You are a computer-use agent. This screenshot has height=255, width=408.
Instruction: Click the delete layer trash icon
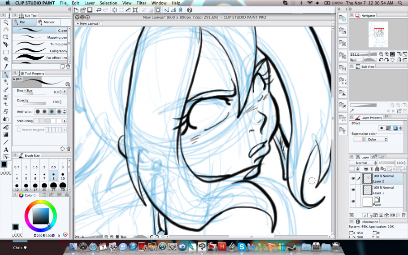[x=404, y=215]
